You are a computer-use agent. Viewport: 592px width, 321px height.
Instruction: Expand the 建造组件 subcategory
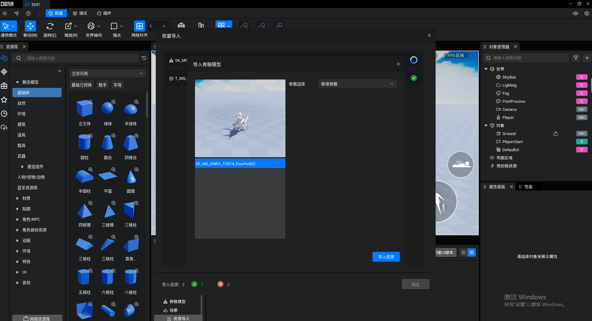point(22,167)
